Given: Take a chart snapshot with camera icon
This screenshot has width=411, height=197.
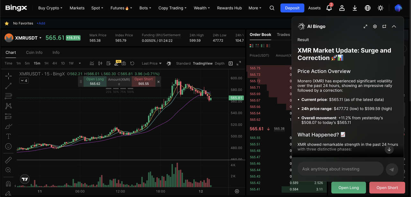Looking at the screenshot, I should click(124, 63).
